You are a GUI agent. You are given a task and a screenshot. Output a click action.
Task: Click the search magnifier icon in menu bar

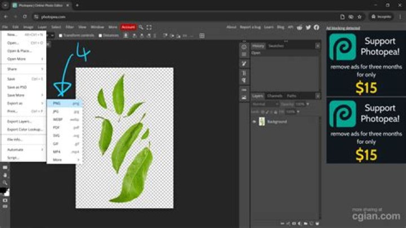click(x=141, y=27)
